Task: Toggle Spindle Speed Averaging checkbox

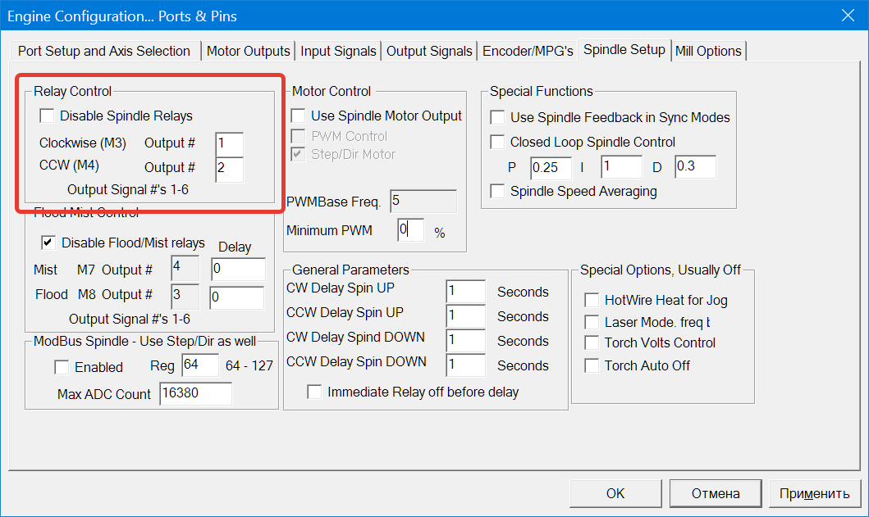Action: (497, 192)
